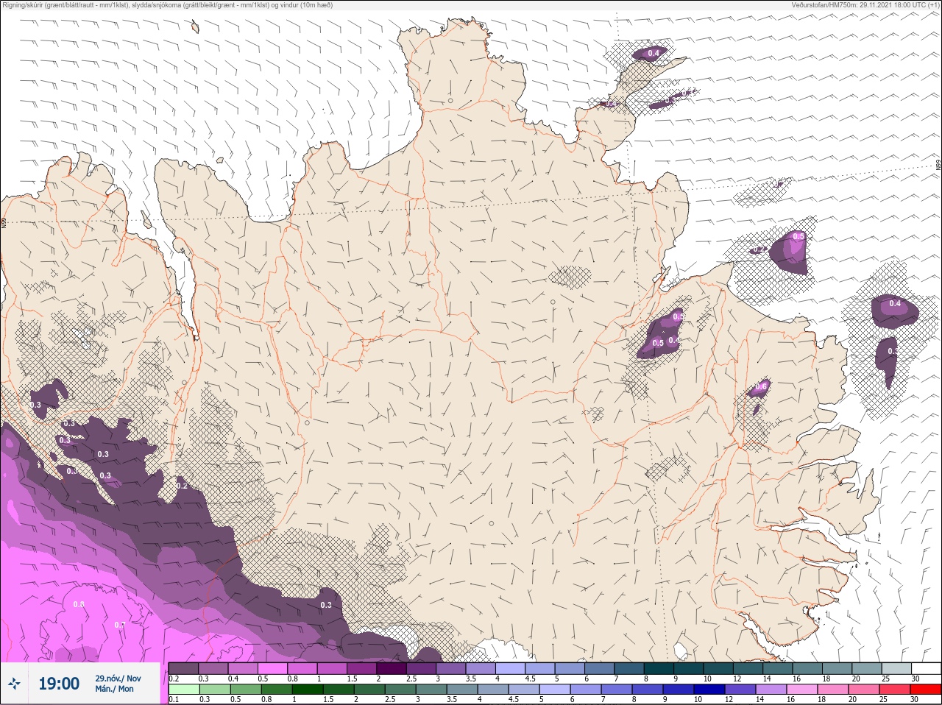Click the 0.8 precipitation label in pink area
Screen dimensions: 942x705
(x=79, y=604)
